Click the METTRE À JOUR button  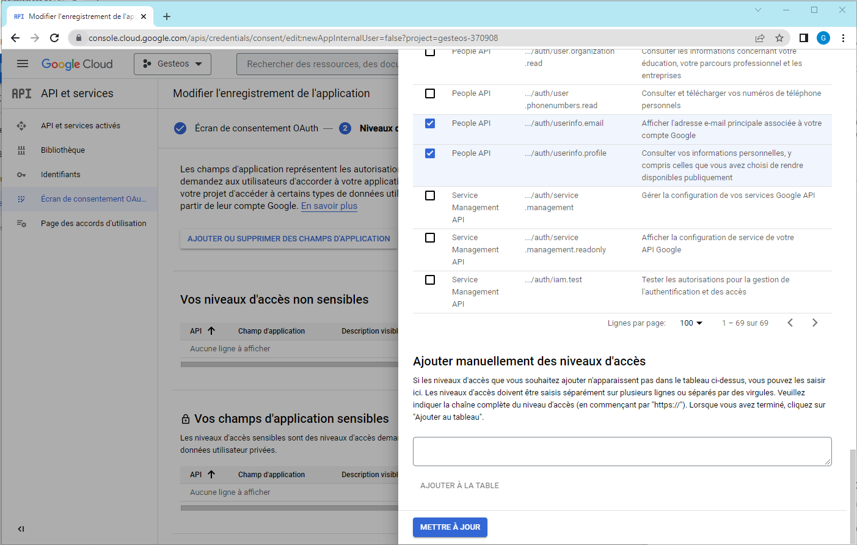(x=450, y=527)
